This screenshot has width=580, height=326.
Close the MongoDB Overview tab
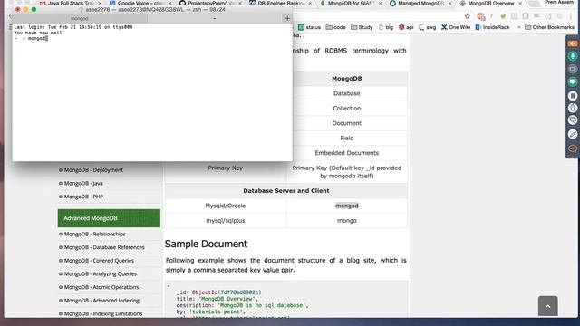point(520,3)
